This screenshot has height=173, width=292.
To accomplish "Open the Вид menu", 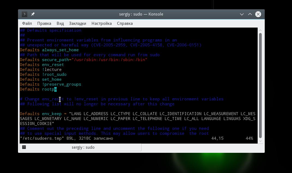I will coord(60,23).
